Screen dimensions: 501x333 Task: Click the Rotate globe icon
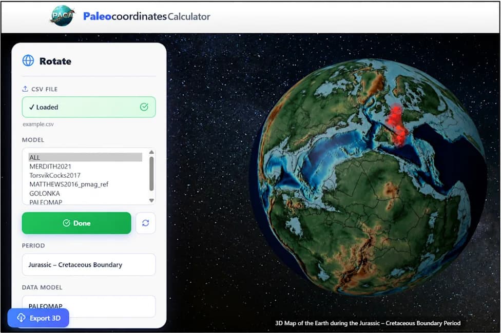tap(28, 60)
